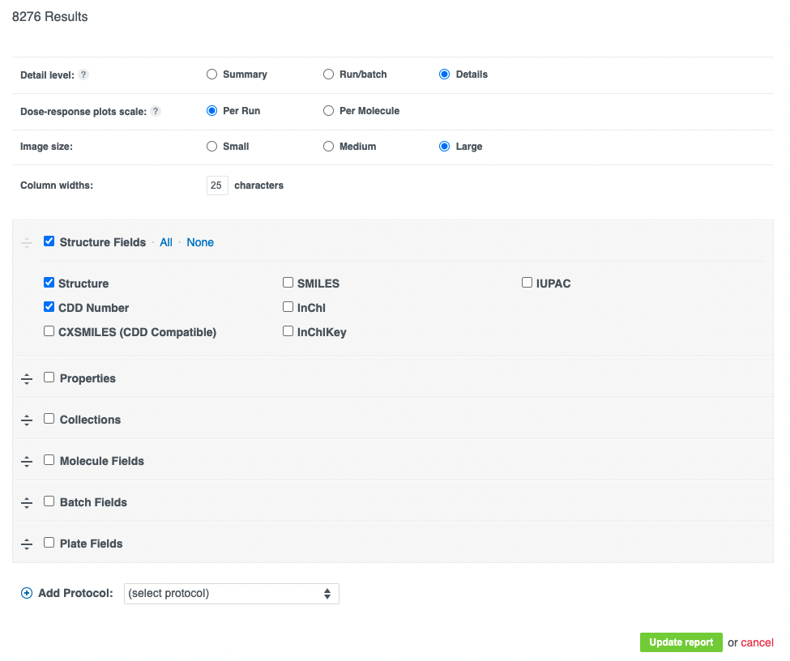
Task: Uncheck the CDD Number field
Action: [x=49, y=306]
